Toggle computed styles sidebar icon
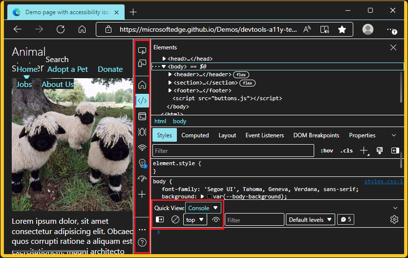Image resolution: width=408 pixels, height=258 pixels. click(395, 150)
